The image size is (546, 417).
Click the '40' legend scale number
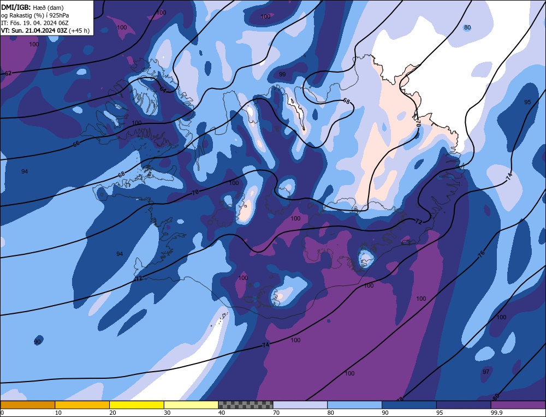click(x=222, y=413)
